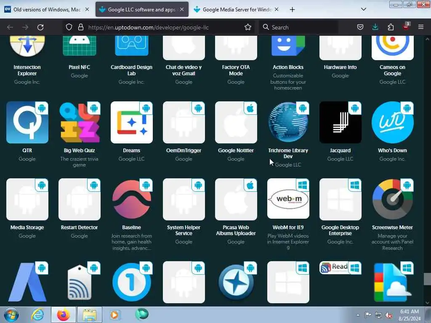This screenshot has height=323, width=431.
Task: Select the Google LLC software and apps tab
Action: tap(141, 9)
